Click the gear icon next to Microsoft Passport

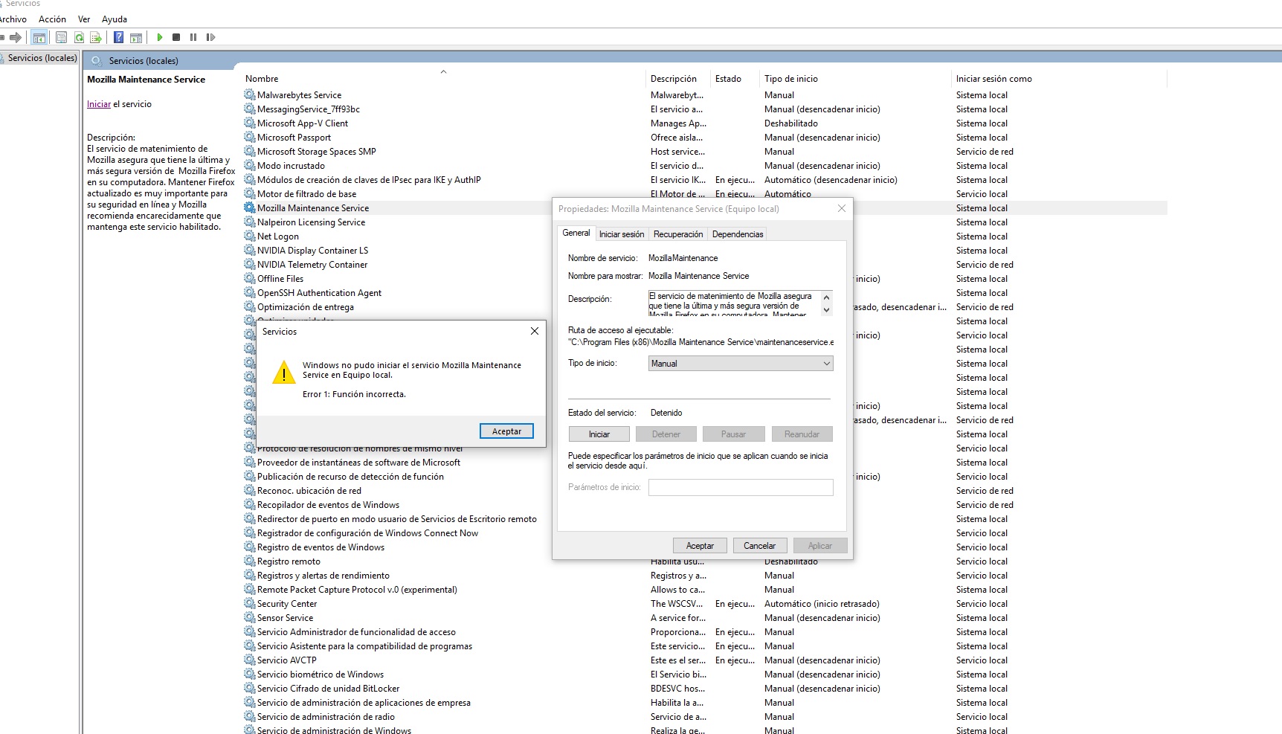tap(250, 137)
